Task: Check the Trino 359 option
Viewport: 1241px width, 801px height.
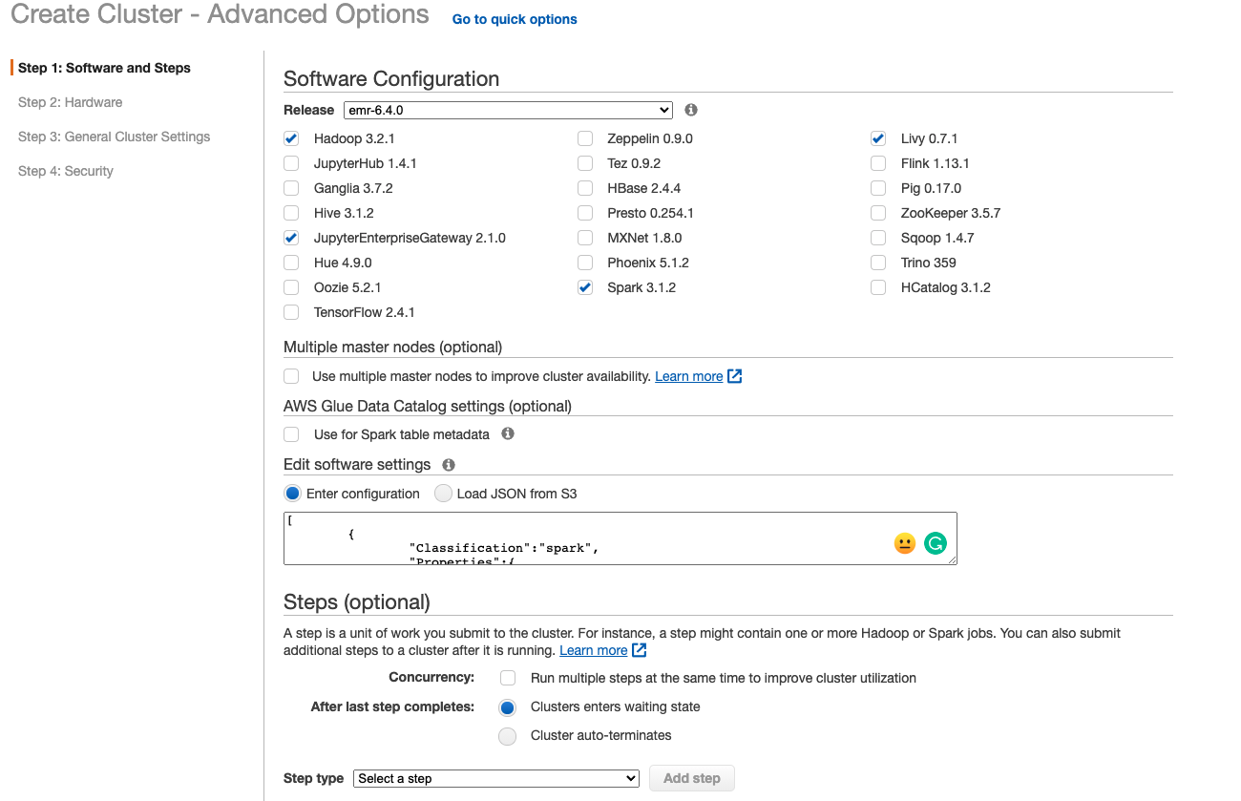Action: click(878, 263)
